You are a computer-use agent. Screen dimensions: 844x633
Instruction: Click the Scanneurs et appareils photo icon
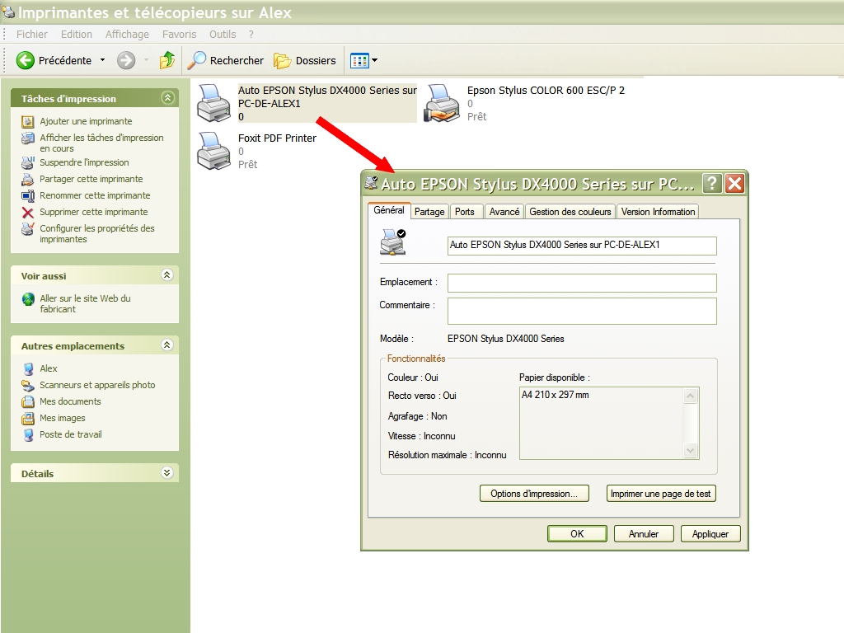point(28,386)
